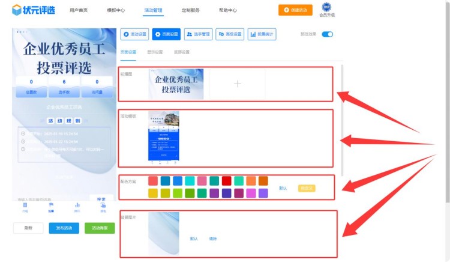Viewport: 450px width, 262px height.
Task: Click the 报名 signup icon in preview
Action: (103, 206)
